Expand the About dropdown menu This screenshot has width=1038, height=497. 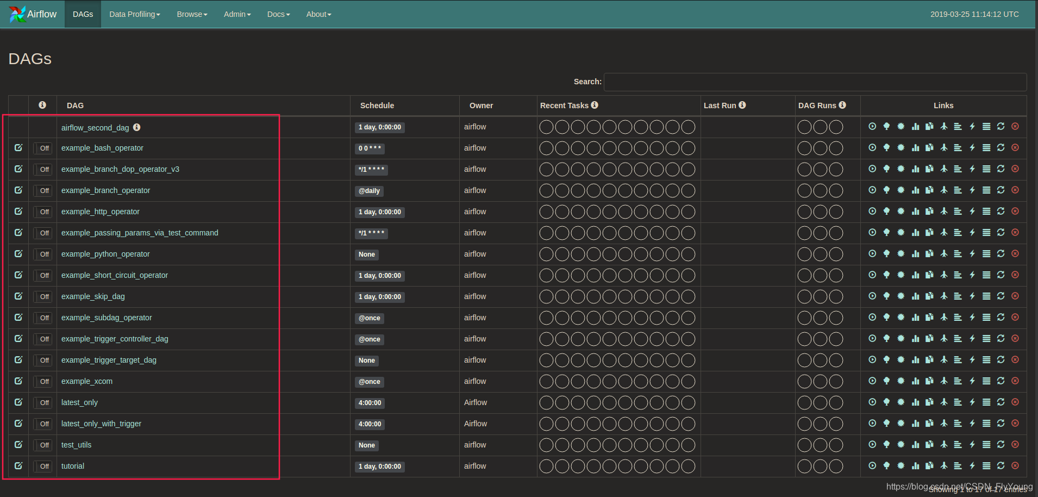pos(318,14)
